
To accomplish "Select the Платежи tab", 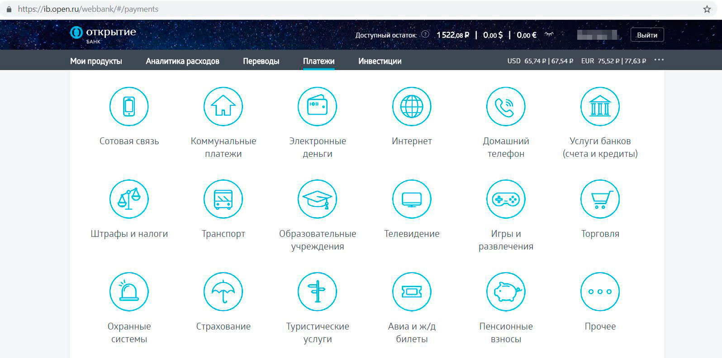I will point(319,61).
